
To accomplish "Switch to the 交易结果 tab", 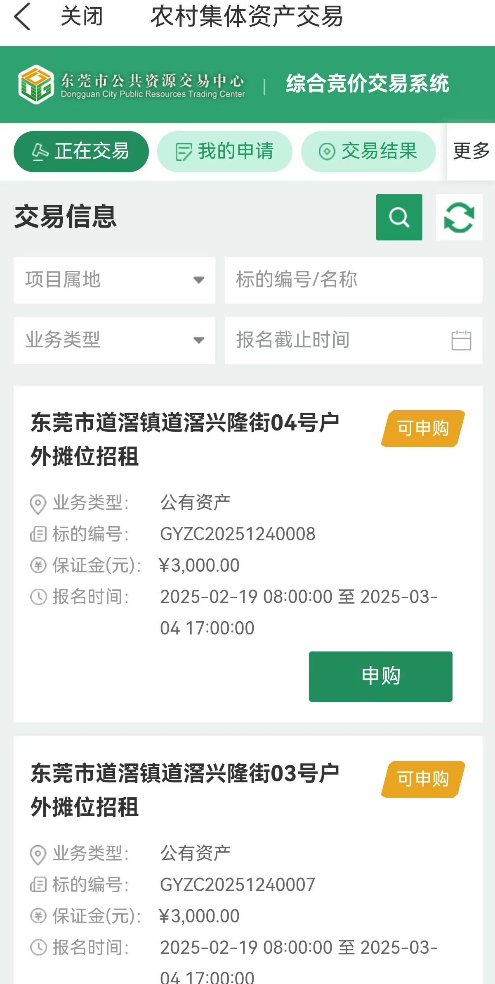I will tap(368, 152).
